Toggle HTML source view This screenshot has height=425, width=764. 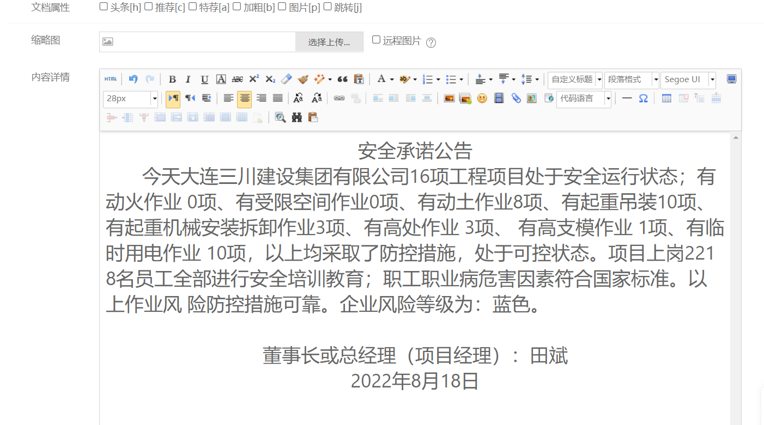tap(111, 79)
